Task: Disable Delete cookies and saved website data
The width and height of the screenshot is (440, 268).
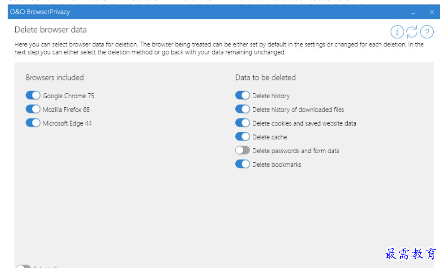Action: pos(242,123)
